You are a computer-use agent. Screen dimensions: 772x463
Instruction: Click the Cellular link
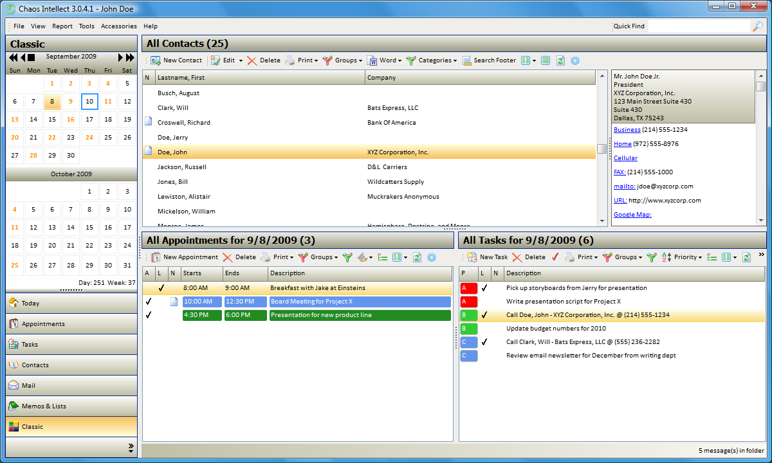[x=626, y=158]
